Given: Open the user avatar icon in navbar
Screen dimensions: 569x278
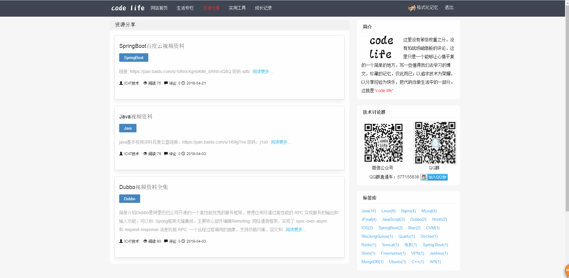Looking at the screenshot, I should coord(412,8).
